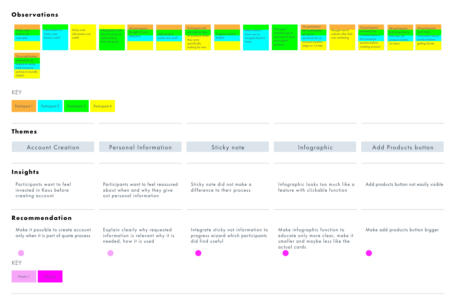This screenshot has width=455, height=304.
Task: Click the Priority 1 light pink swatch
Action: coord(24,277)
